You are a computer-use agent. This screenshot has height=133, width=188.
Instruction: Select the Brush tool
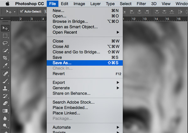point(5,81)
